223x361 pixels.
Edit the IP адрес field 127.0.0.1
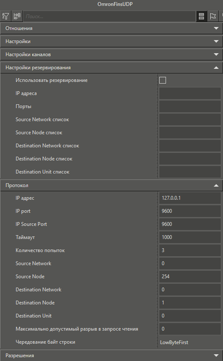click(x=190, y=198)
